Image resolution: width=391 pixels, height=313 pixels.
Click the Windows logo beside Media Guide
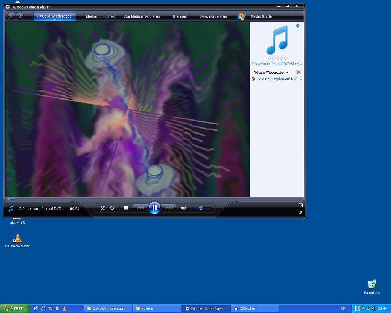241,16
